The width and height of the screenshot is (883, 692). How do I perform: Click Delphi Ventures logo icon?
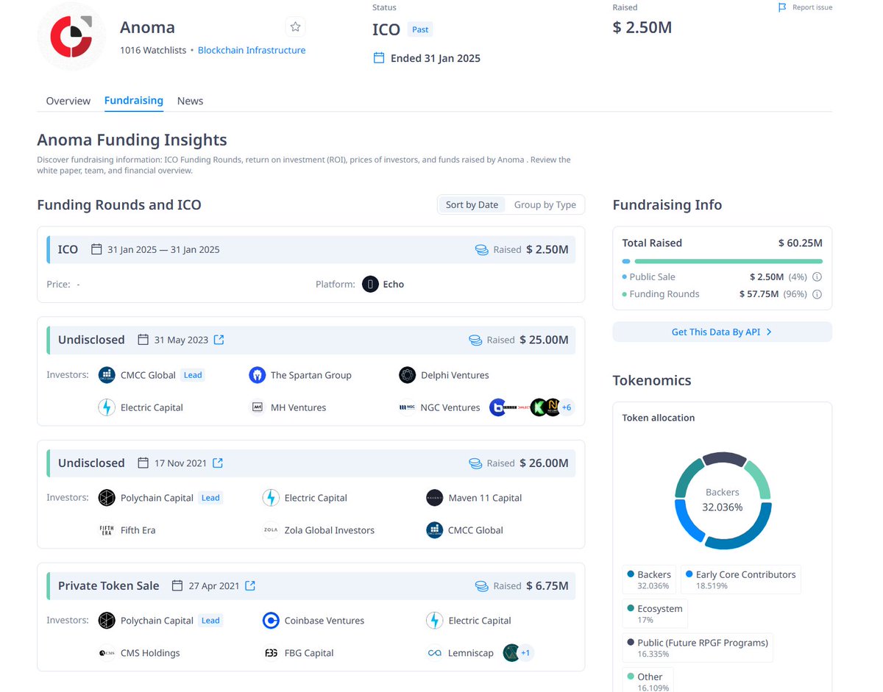tap(408, 375)
